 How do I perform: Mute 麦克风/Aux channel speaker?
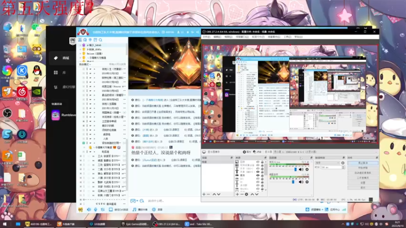pos(301,170)
